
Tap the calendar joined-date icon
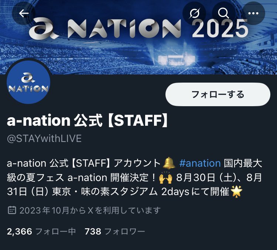12,210
